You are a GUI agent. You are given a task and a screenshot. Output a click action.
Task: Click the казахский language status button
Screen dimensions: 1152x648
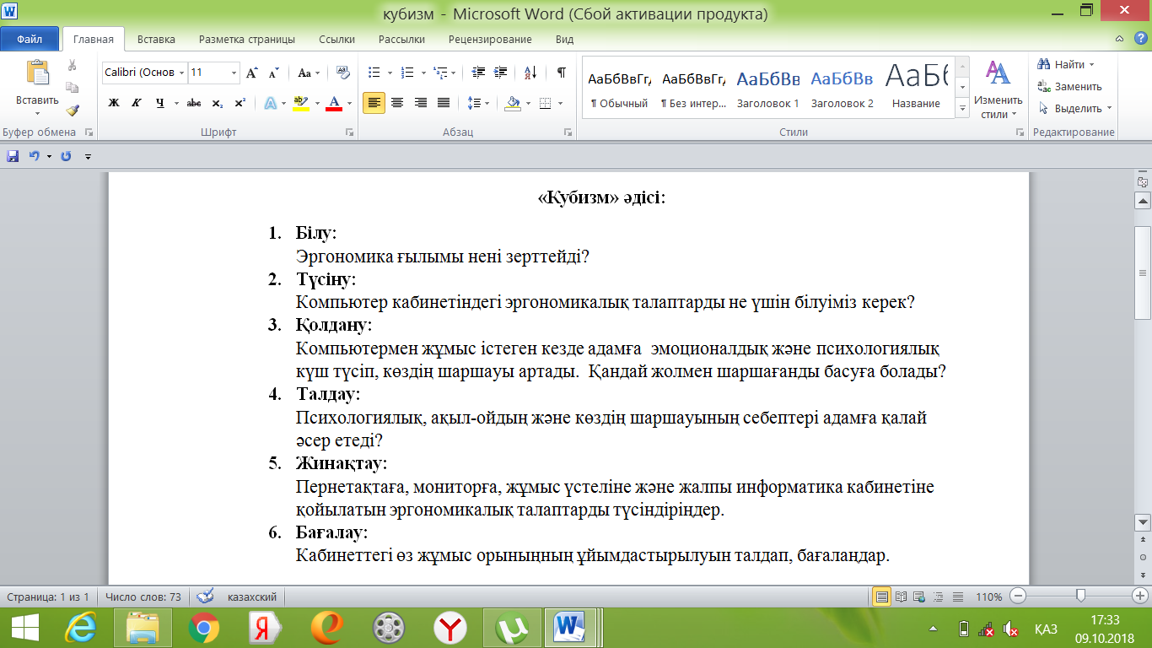point(252,597)
